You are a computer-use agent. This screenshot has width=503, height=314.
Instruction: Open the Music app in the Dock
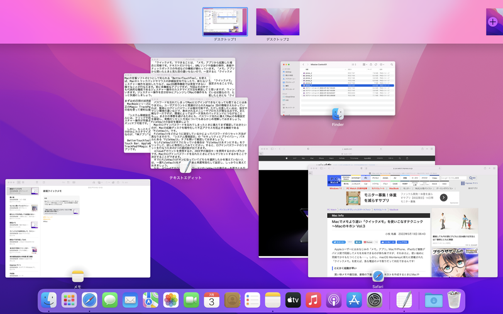tap(313, 300)
